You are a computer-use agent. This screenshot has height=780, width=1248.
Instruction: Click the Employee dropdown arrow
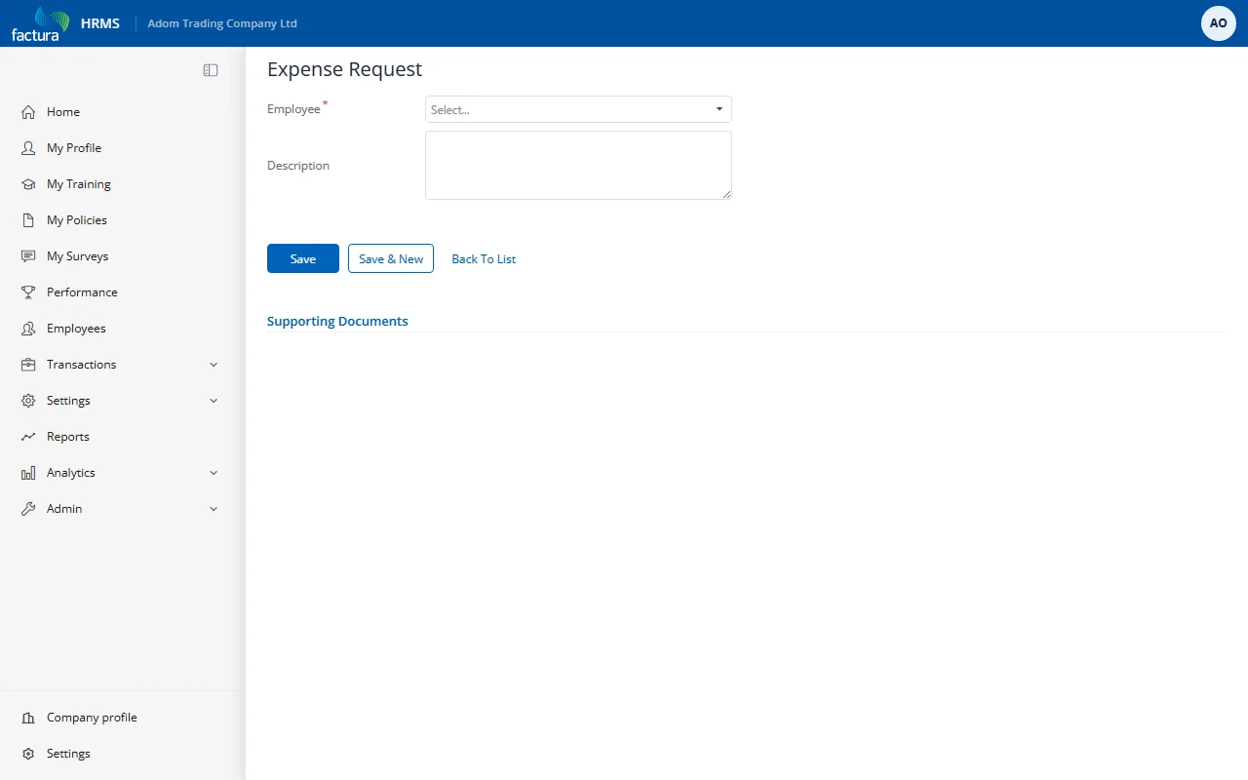[720, 109]
